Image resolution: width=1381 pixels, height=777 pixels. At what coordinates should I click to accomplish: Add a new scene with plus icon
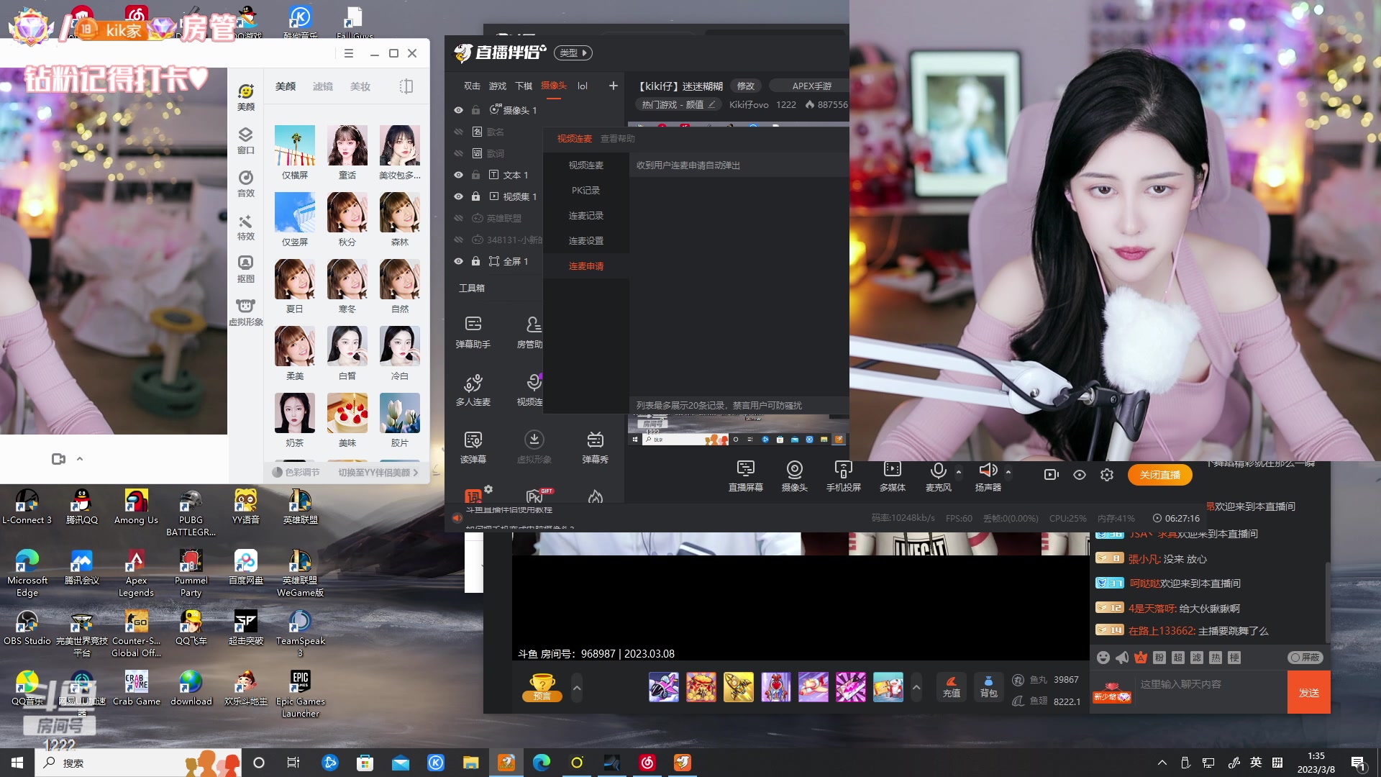613,86
